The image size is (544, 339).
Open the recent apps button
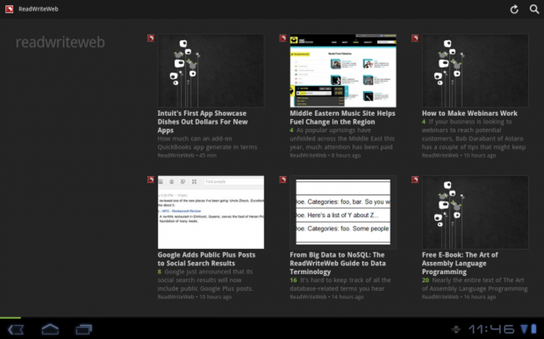[84, 329]
